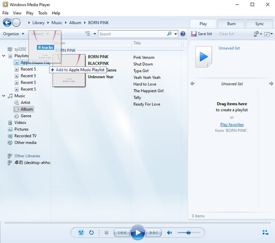
Task: Open the view options dropdown arrow
Action: (94, 33)
